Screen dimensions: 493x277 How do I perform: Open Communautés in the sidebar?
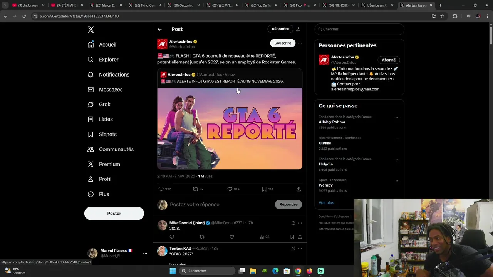click(111, 149)
